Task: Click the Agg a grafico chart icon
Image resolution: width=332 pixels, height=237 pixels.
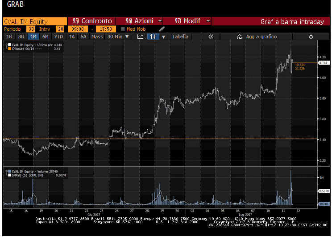Action: click(x=240, y=37)
